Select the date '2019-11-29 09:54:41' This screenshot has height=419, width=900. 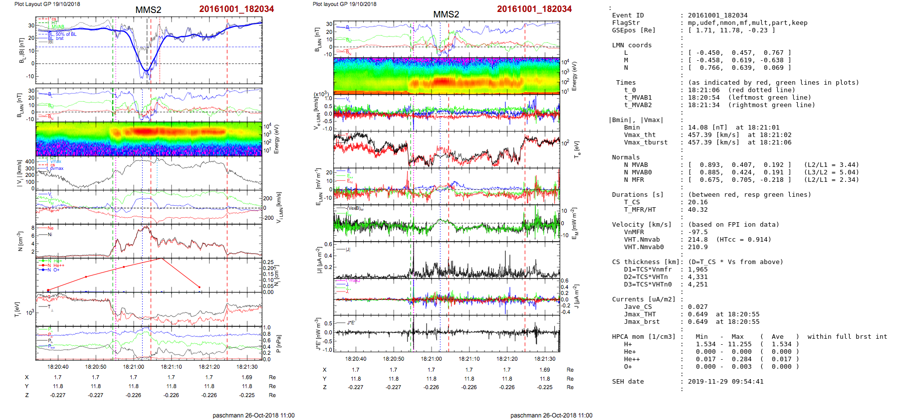(x=725, y=382)
